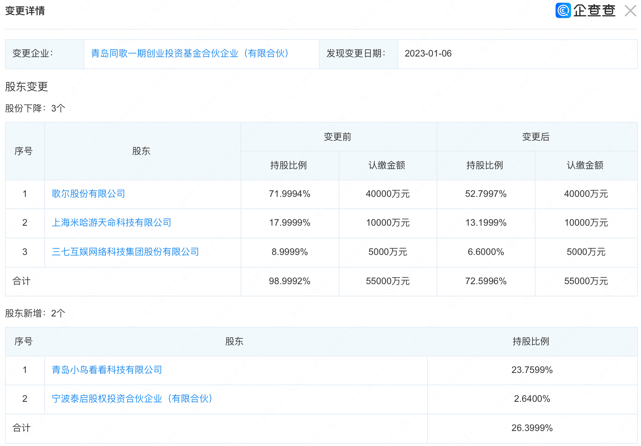
Task: Click the 股份下降：3个 label
Action: pos(35,108)
